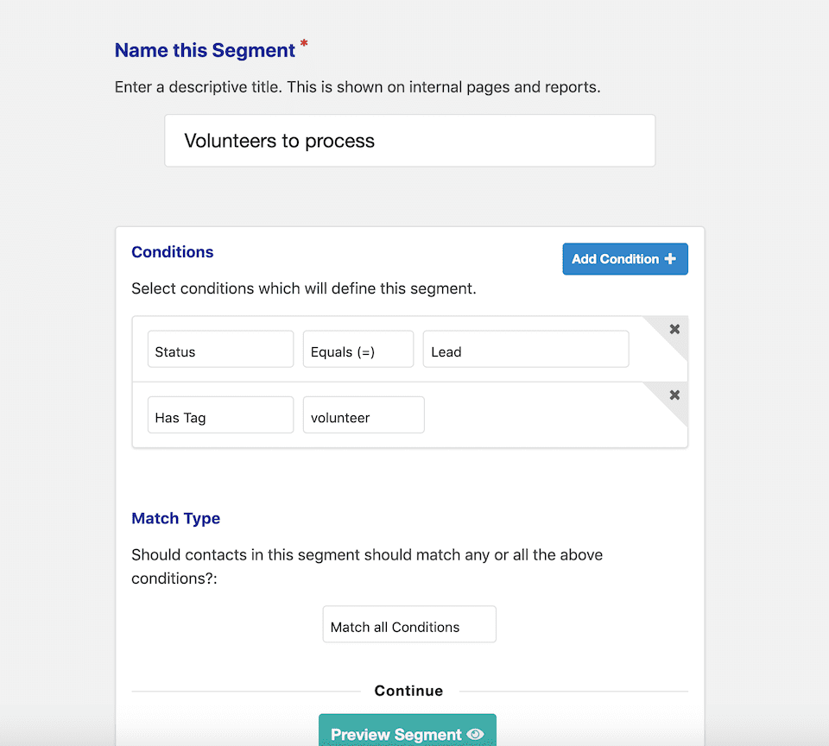Open the Lead status value dropdown
The height and width of the screenshot is (746, 829).
[x=525, y=349]
